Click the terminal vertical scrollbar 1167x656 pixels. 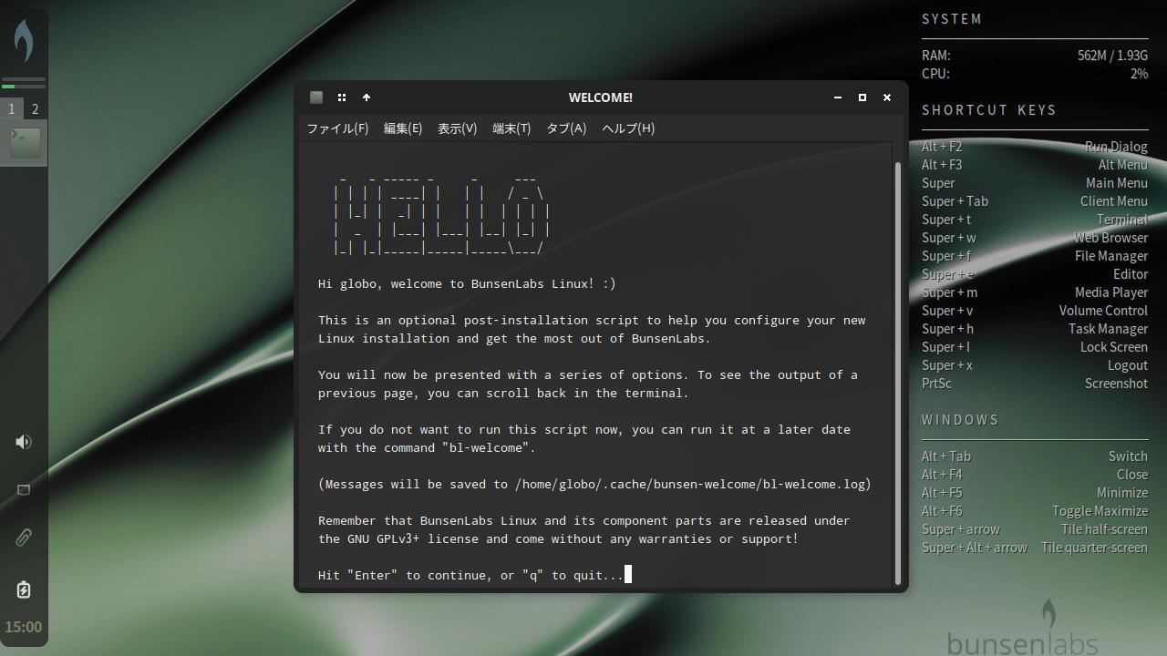pyautogui.click(x=898, y=364)
